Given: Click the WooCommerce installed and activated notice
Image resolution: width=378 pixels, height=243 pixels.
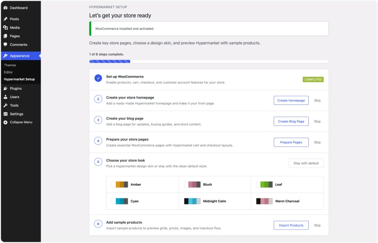Looking at the screenshot, I should coord(209,29).
